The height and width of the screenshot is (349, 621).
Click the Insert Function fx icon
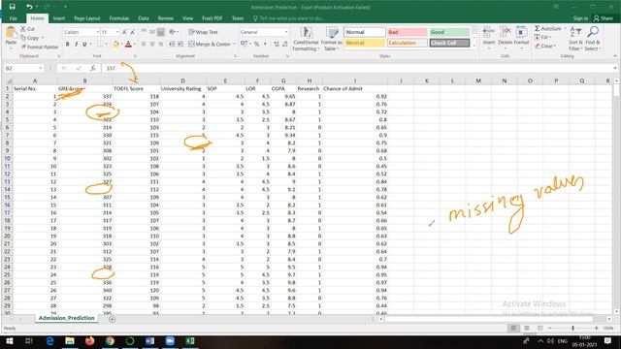[x=93, y=68]
